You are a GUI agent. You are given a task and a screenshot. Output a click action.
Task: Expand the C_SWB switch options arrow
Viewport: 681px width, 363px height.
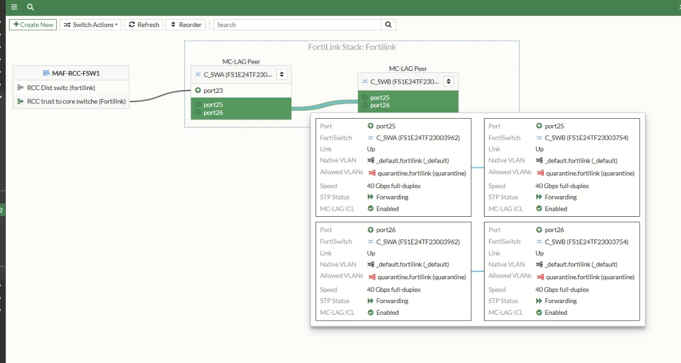coord(449,82)
